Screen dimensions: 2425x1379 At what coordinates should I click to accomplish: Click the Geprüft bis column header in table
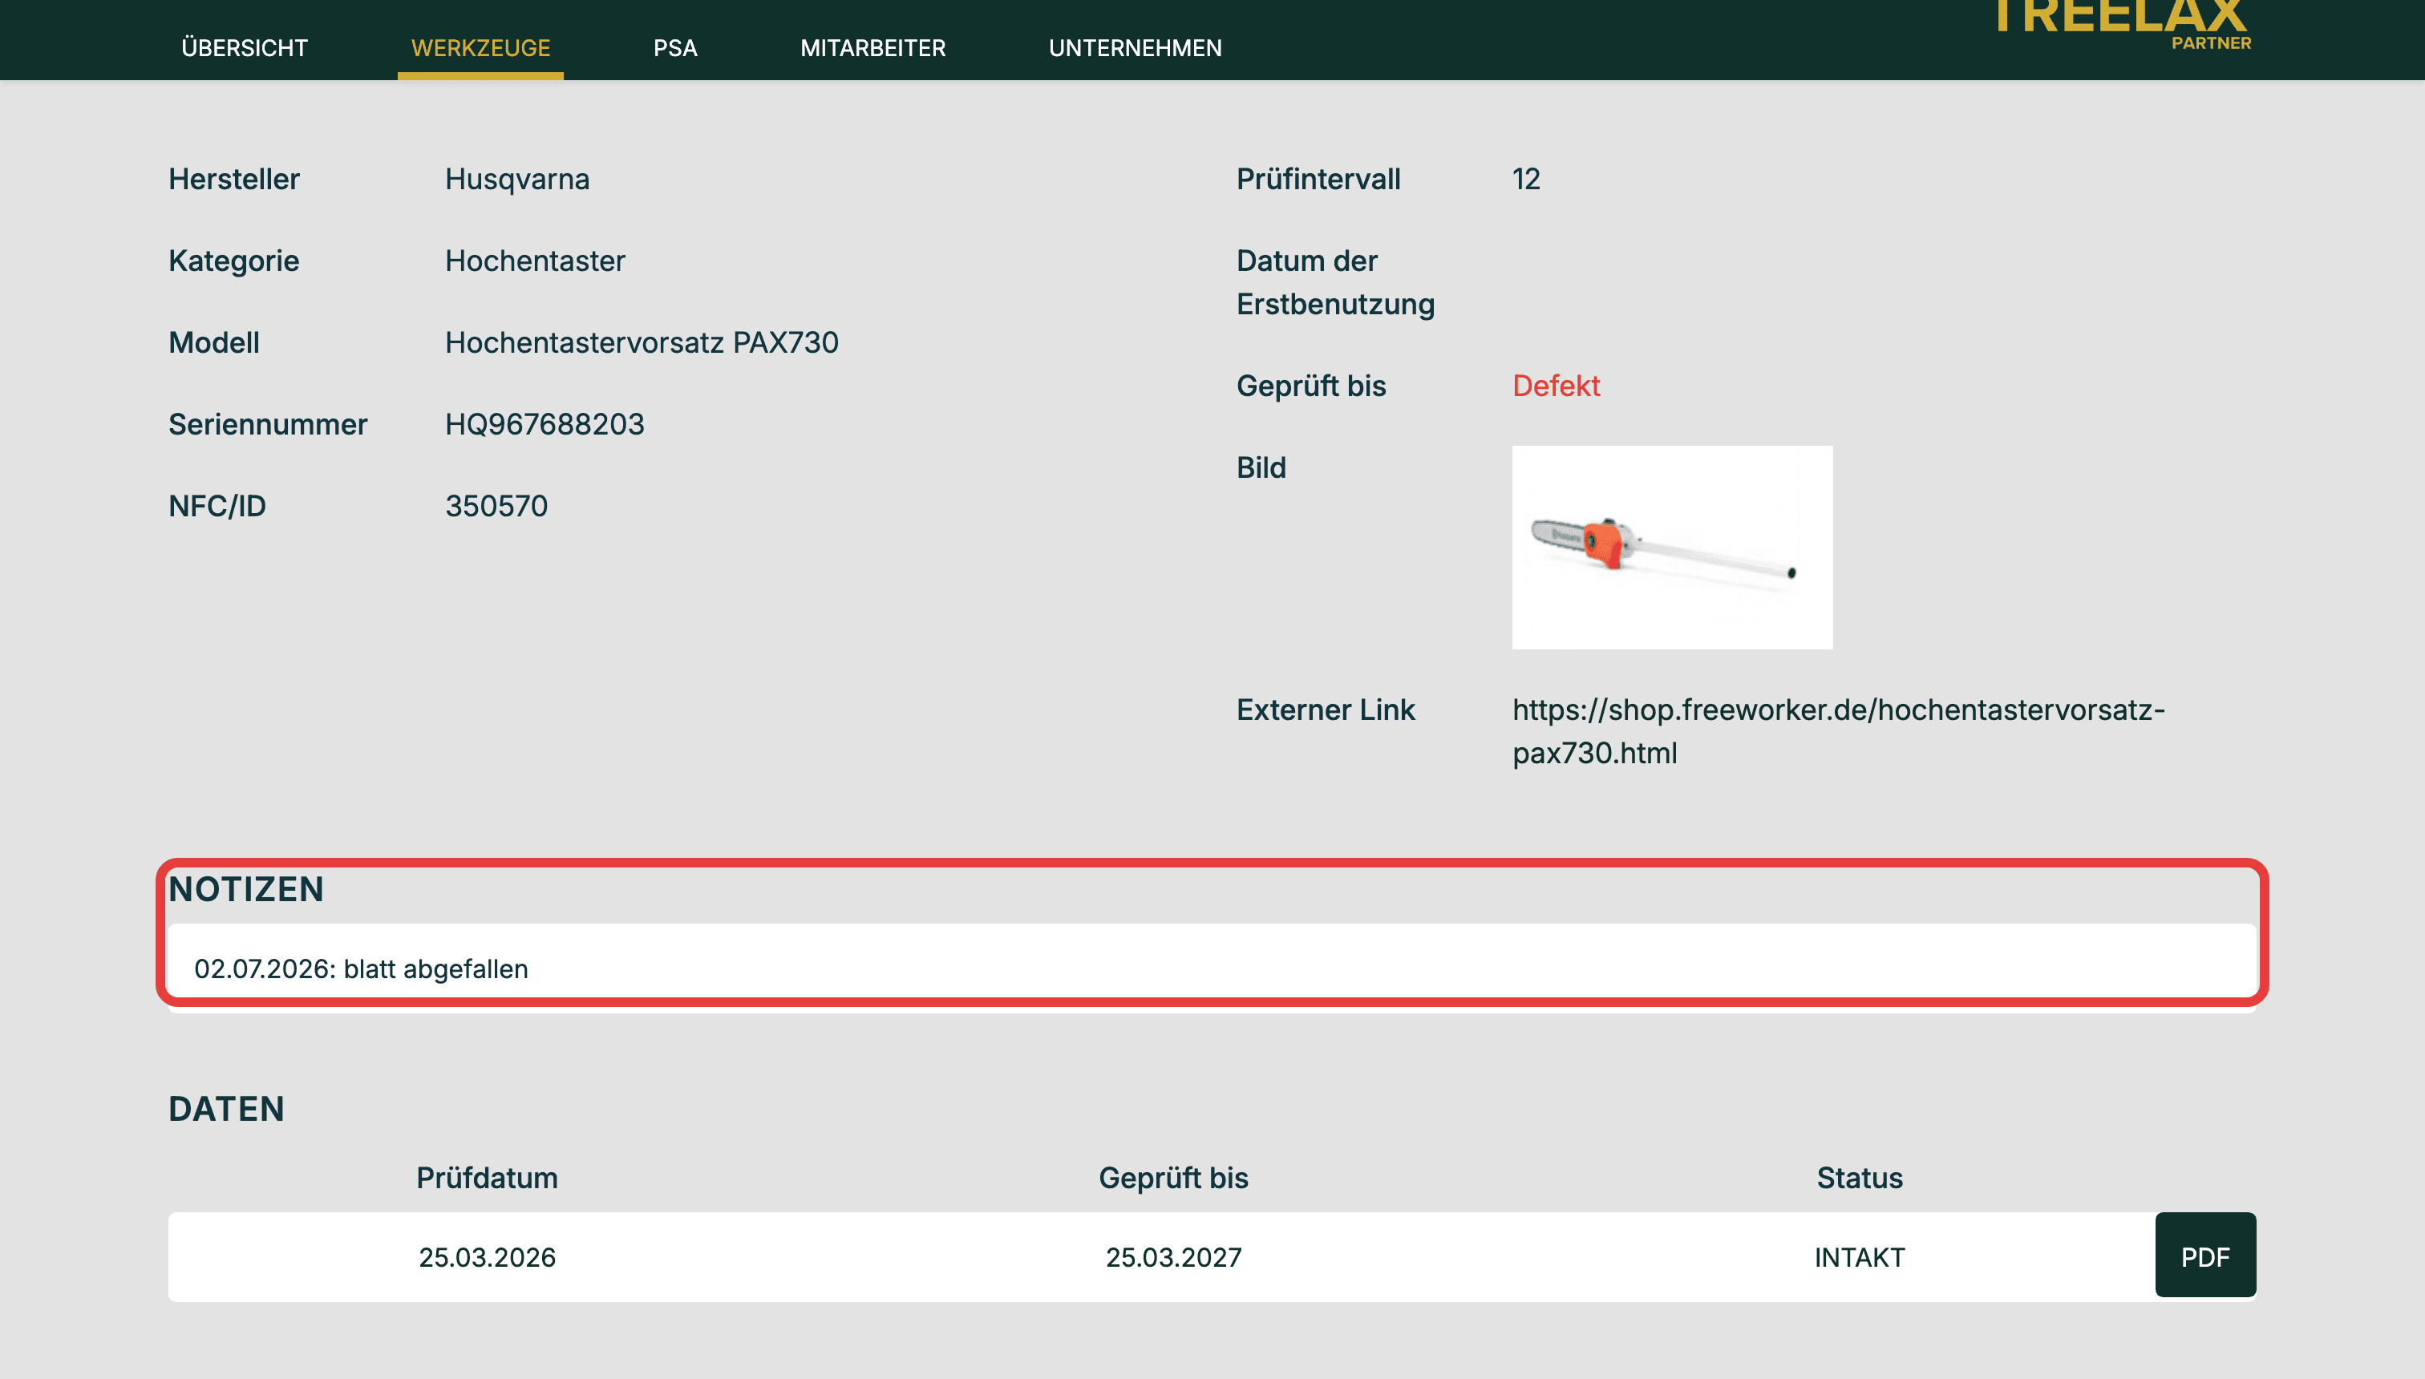(1174, 1179)
